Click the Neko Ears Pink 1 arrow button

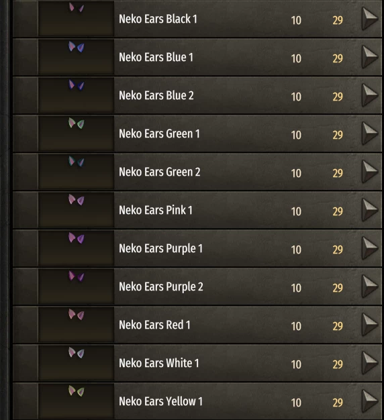pos(370,210)
